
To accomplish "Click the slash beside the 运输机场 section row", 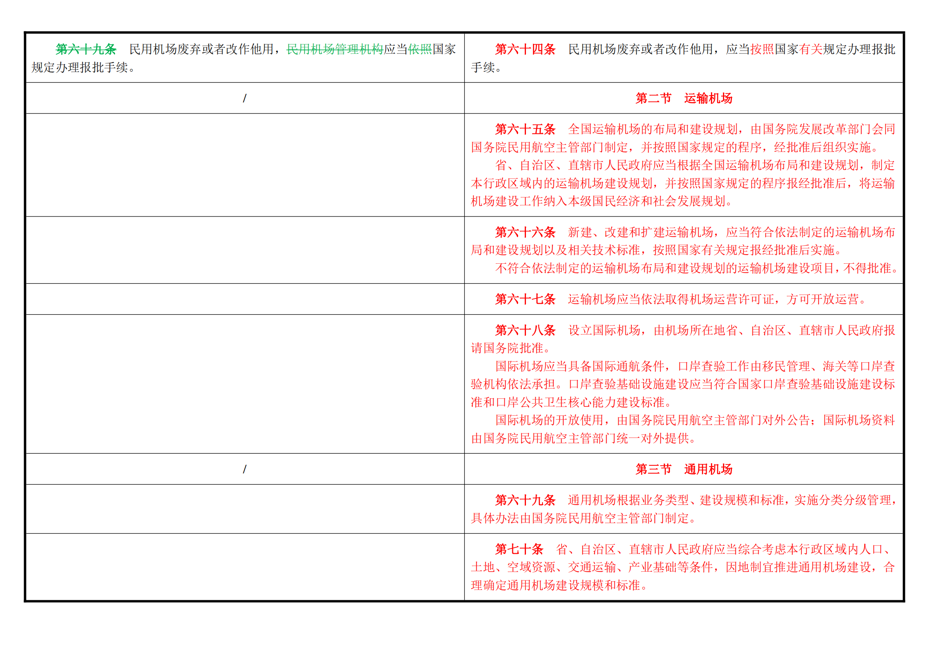I will coord(245,98).
